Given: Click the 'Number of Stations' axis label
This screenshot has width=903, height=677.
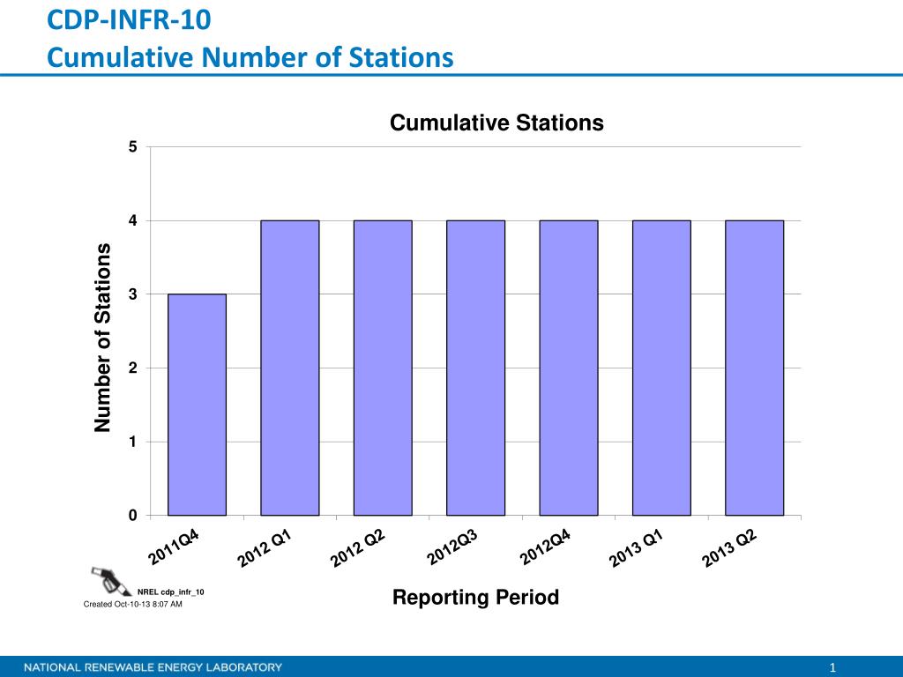Looking at the screenshot, I should [x=102, y=338].
